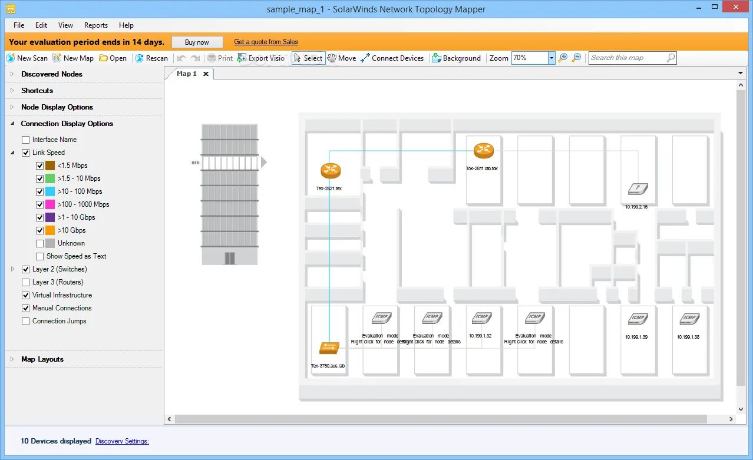Create a New Map

pos(73,58)
